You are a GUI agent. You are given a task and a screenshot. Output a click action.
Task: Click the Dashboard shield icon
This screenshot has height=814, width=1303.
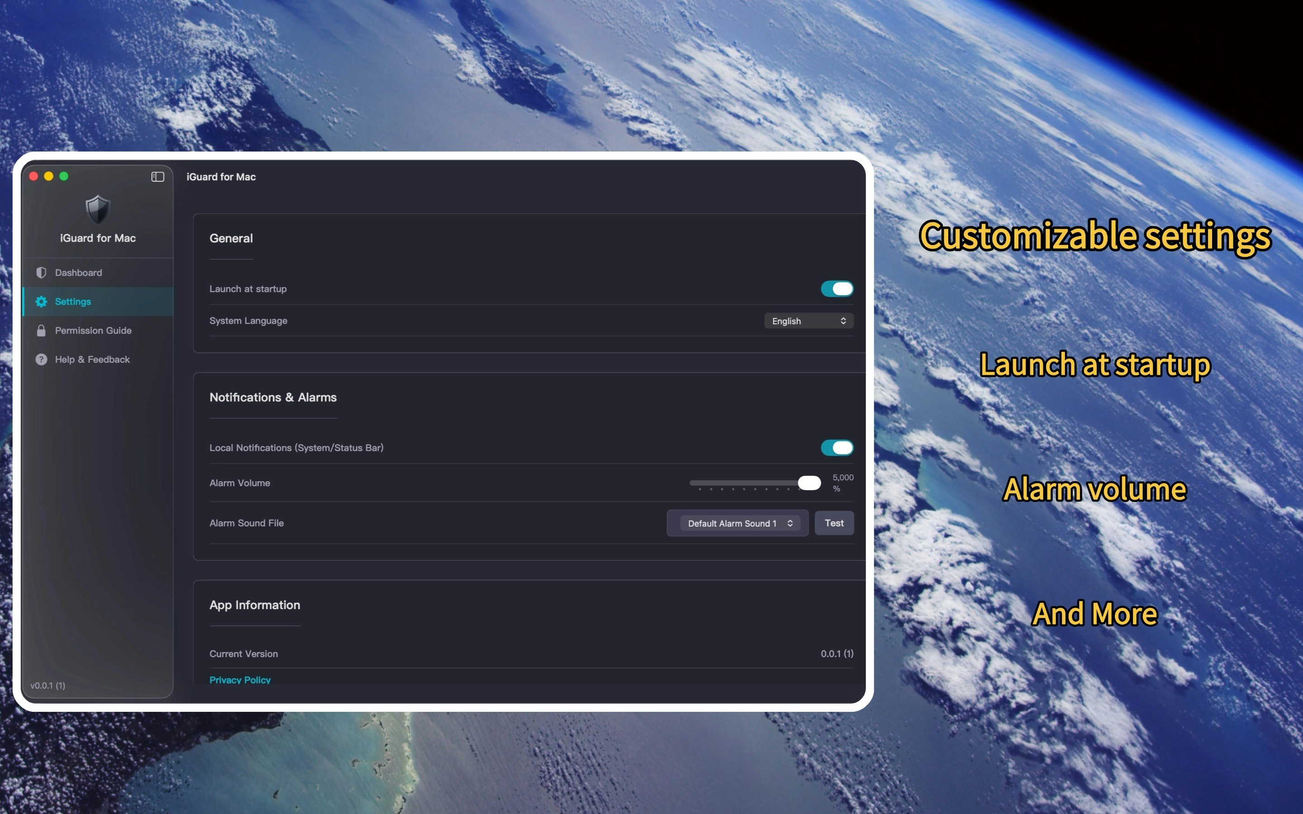(x=41, y=272)
